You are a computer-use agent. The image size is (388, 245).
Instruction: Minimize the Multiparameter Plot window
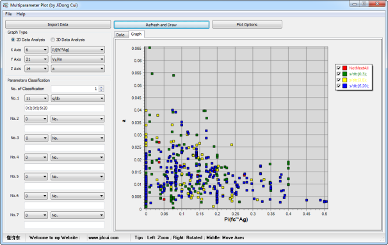click(354, 4)
